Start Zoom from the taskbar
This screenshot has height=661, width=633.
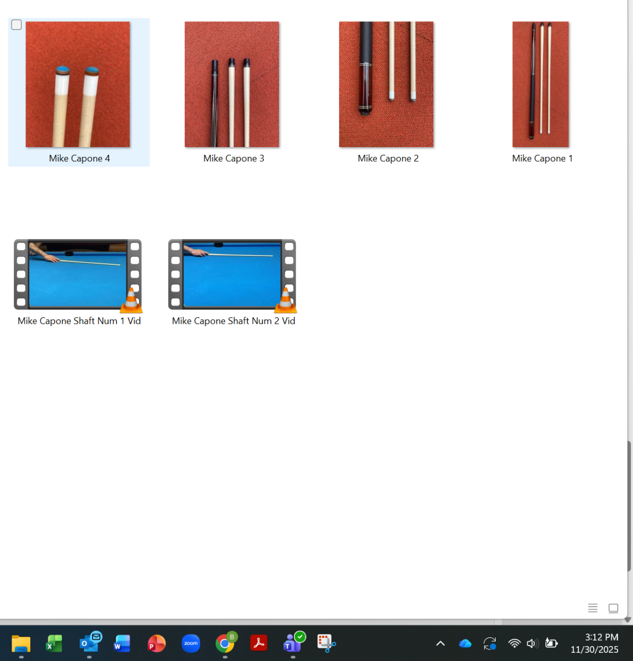point(190,643)
